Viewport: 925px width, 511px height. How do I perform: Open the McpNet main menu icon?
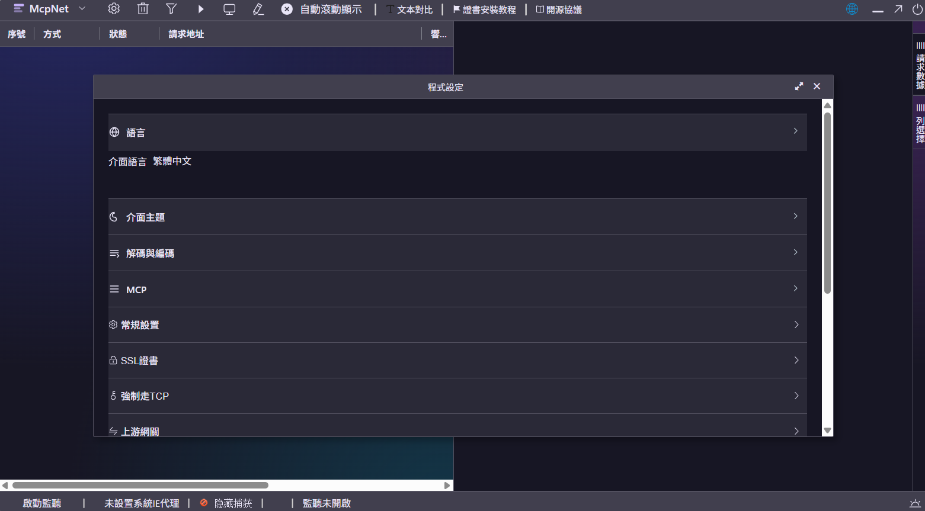(18, 9)
